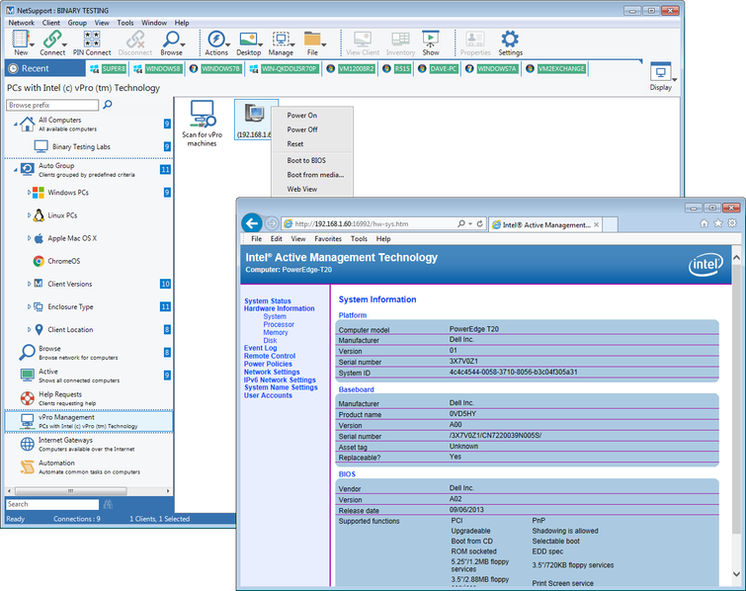The height and width of the screenshot is (591, 746).
Task: Click the Recent clock icon
Action: [x=13, y=68]
